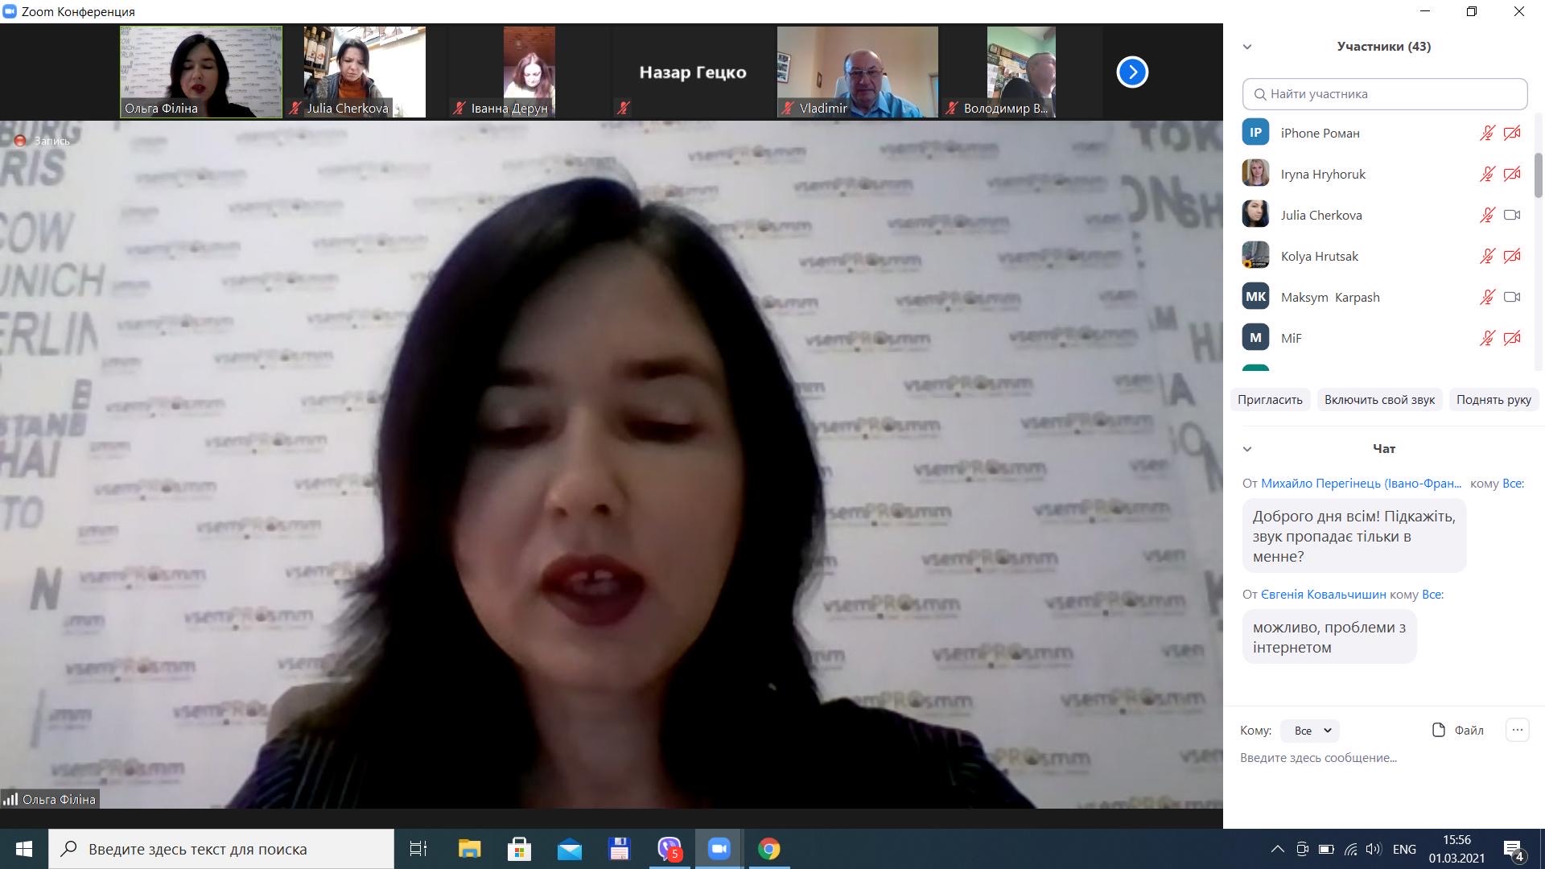
Task: Collapse the Чат panel chevron
Action: (1247, 449)
